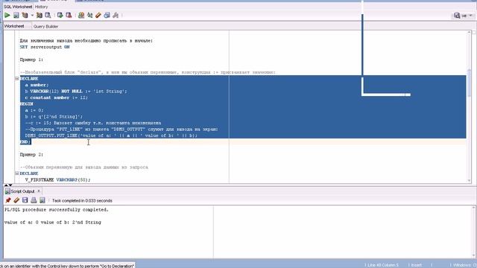Open the Explain Plan dropdown arrow
The image size is (477, 268).
tap(32, 15)
